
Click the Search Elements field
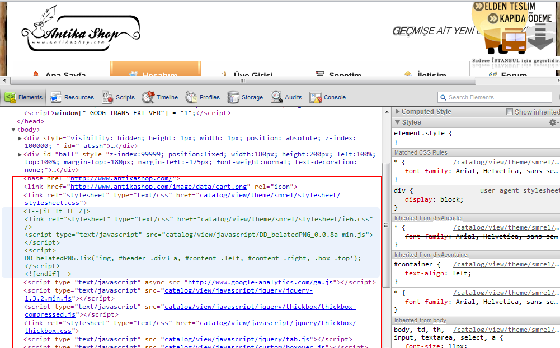coord(495,97)
